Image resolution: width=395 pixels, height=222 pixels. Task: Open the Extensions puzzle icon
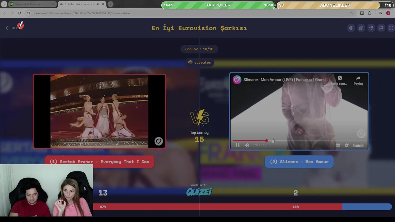coord(370,13)
